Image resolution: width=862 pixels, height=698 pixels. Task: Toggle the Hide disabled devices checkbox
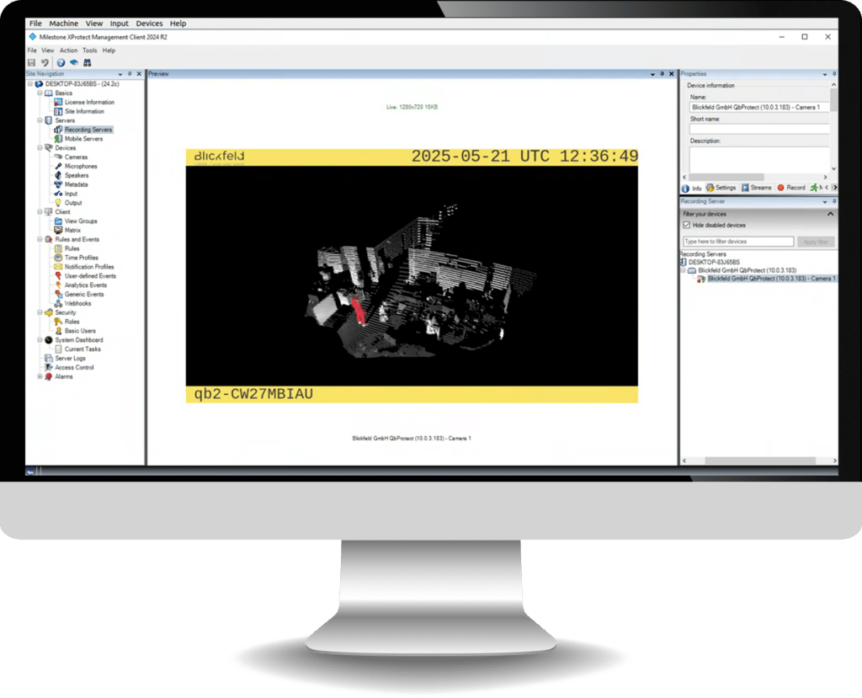click(x=687, y=225)
